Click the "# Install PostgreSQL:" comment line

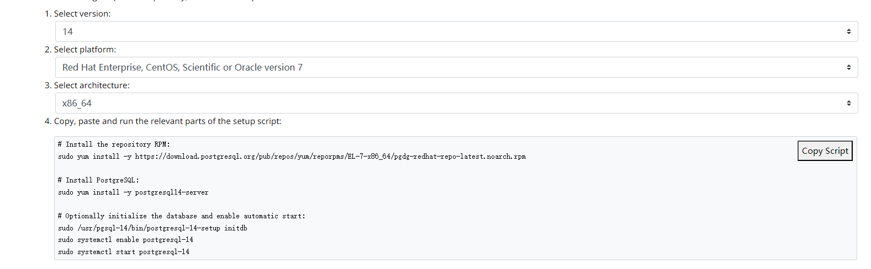click(x=98, y=180)
